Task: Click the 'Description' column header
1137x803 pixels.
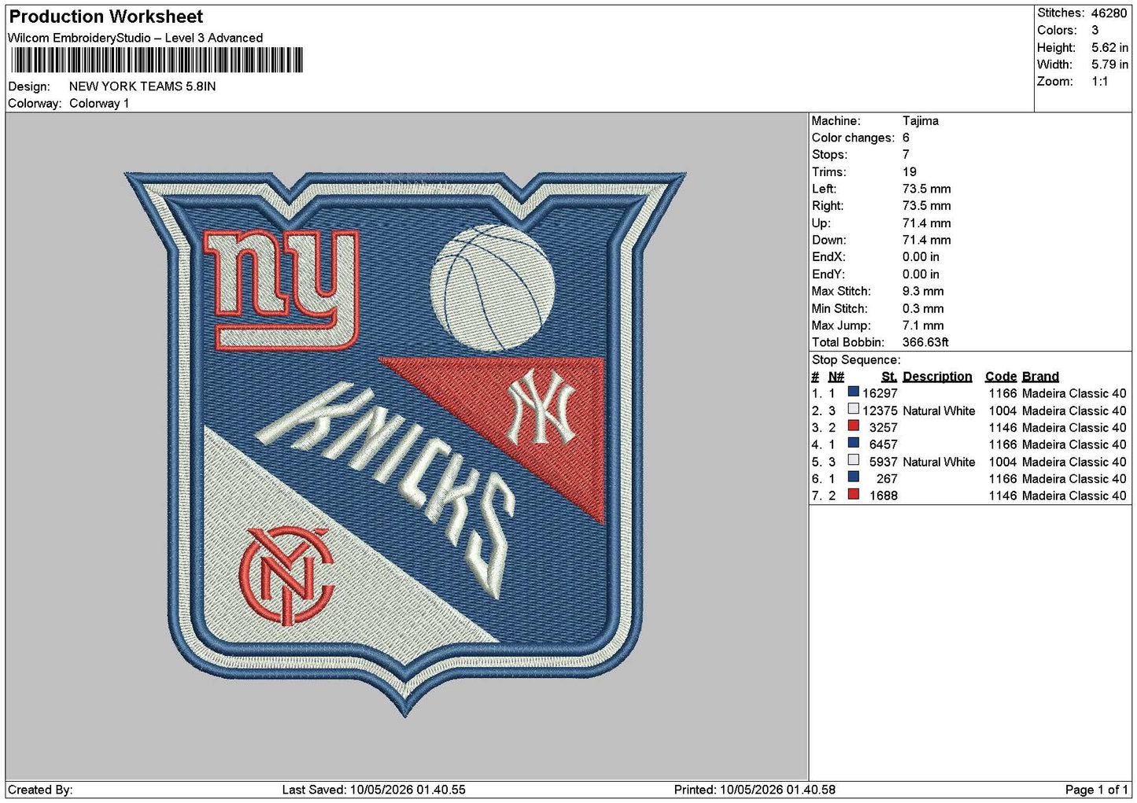Action: pyautogui.click(x=937, y=377)
